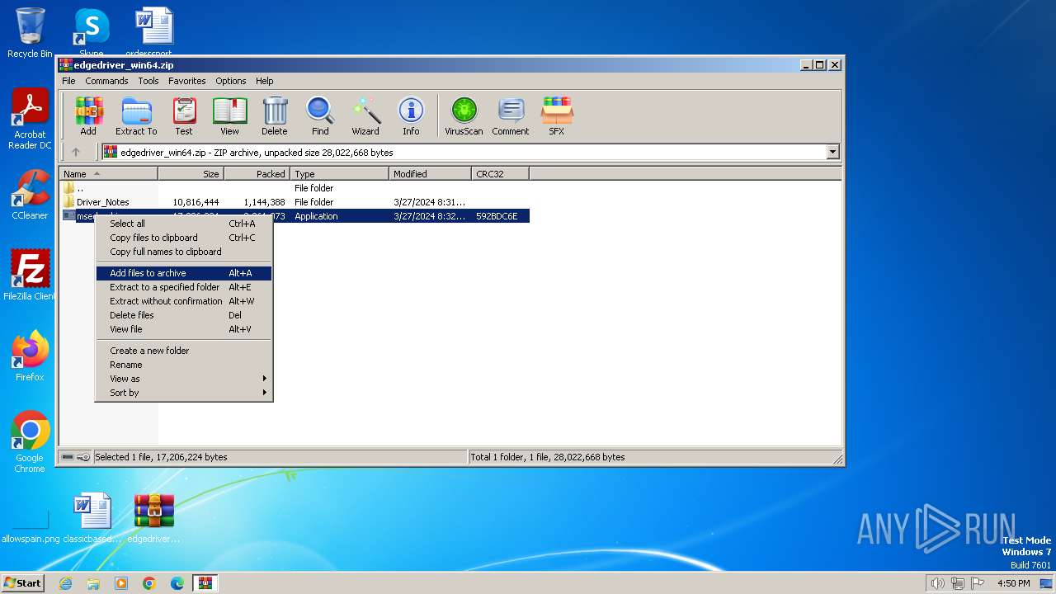Sort by Packed column header

[257, 174]
